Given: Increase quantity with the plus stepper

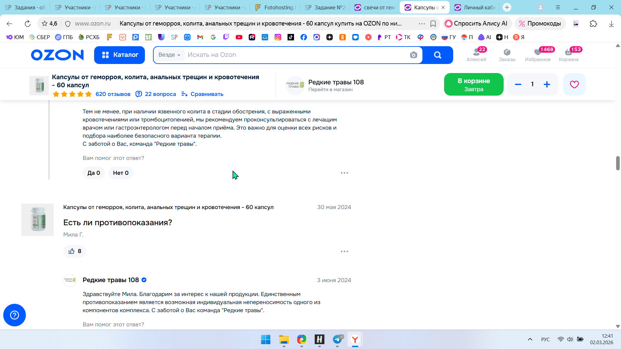Looking at the screenshot, I should click(547, 84).
